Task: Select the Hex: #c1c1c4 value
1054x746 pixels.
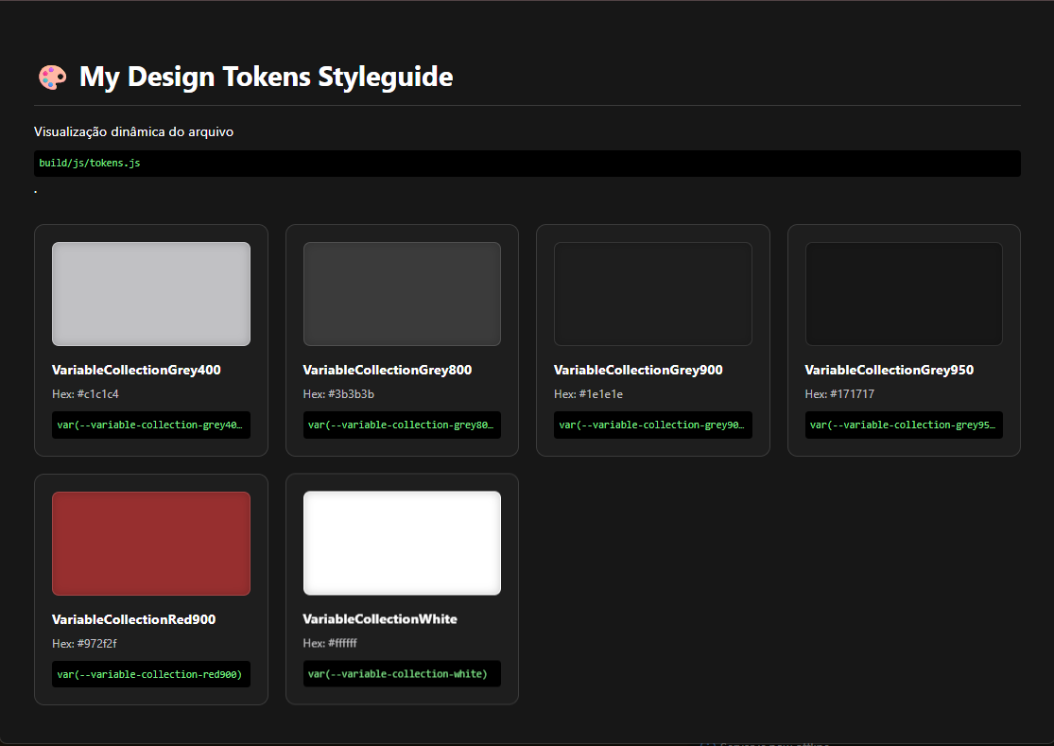Action: 85,394
